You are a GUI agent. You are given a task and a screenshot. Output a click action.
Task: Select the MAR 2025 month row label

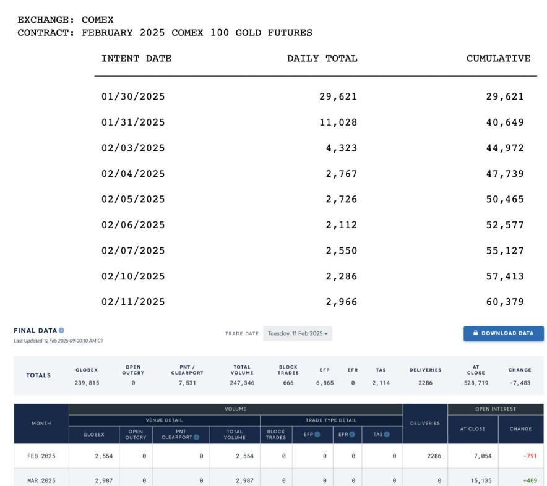tap(41, 480)
